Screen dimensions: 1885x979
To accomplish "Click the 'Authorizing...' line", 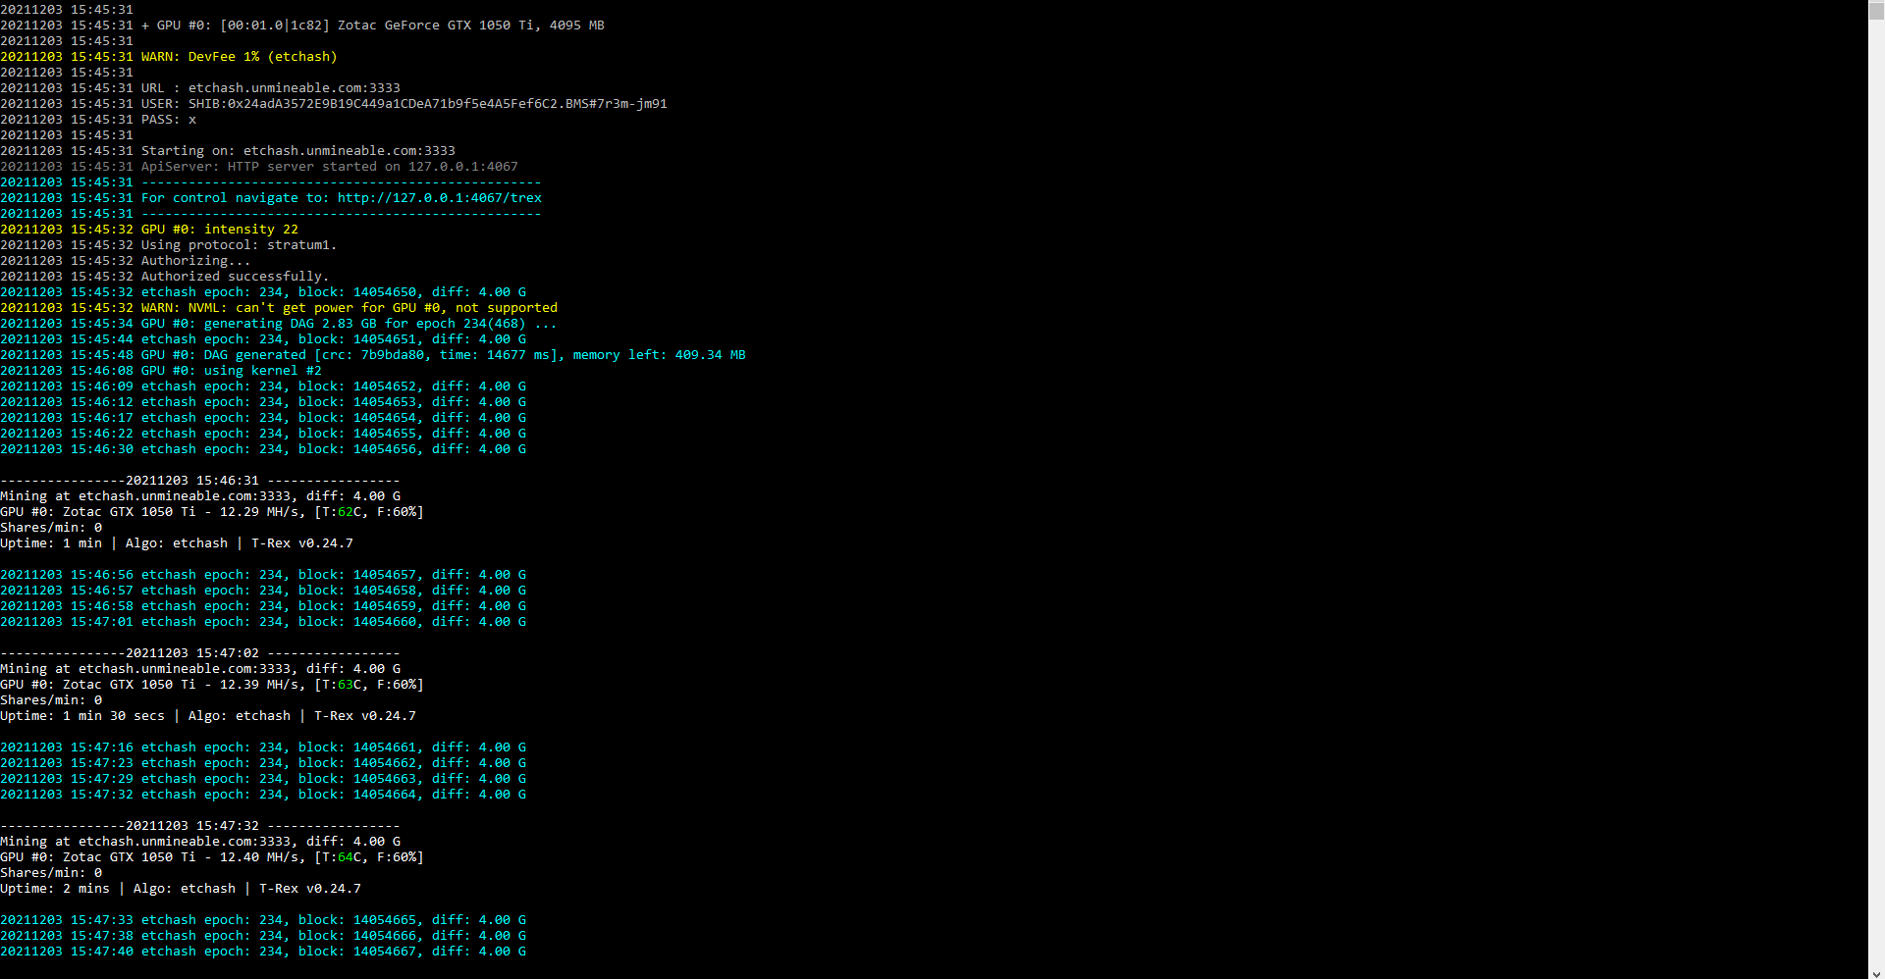I will (126, 261).
